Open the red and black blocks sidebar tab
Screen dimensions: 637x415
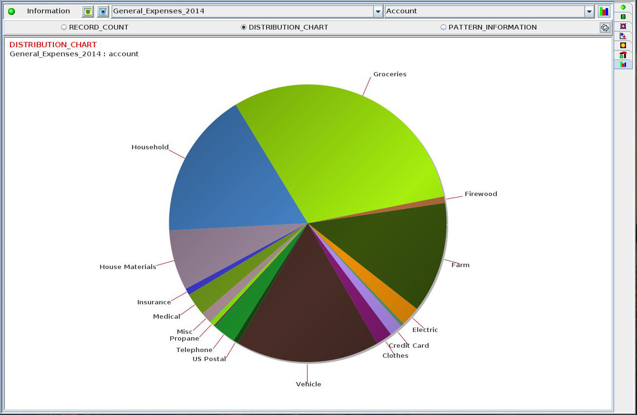[623, 55]
